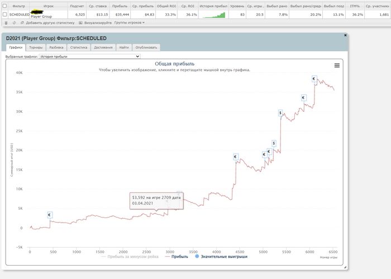Screen dimensions: 391x279
Task: Click the Визуализируйте button
Action: point(98,23)
